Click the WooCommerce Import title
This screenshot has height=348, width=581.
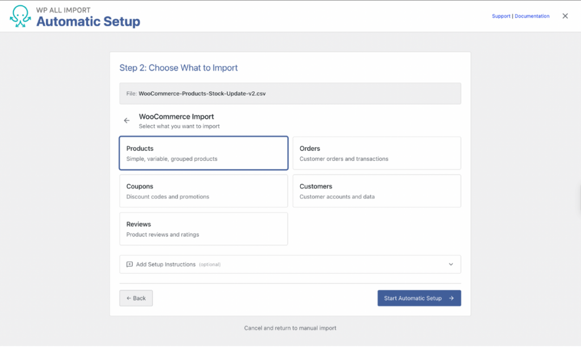pyautogui.click(x=176, y=117)
